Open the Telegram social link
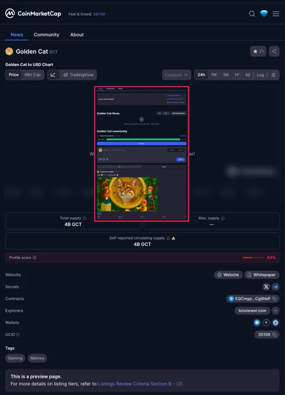 coord(276,287)
